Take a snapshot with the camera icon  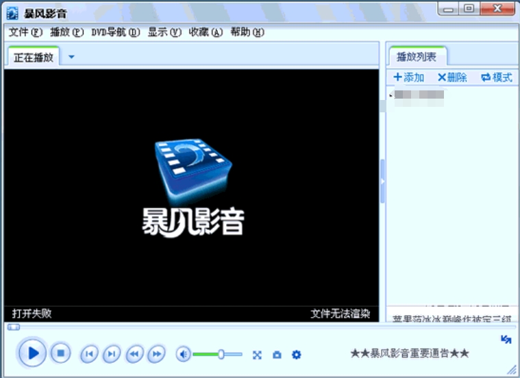277,355
